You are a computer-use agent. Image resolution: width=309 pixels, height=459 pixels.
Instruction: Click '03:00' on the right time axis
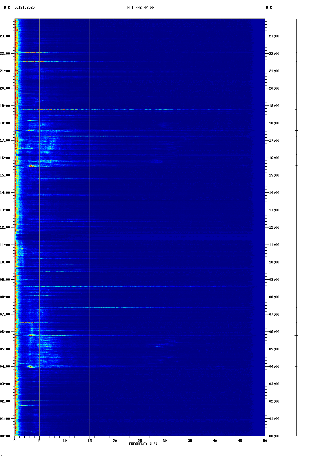(x=274, y=384)
